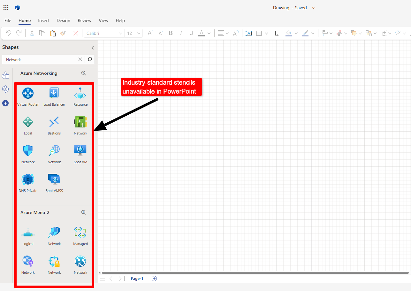
Task: Open the line color dropdown arrow
Action: click(313, 33)
